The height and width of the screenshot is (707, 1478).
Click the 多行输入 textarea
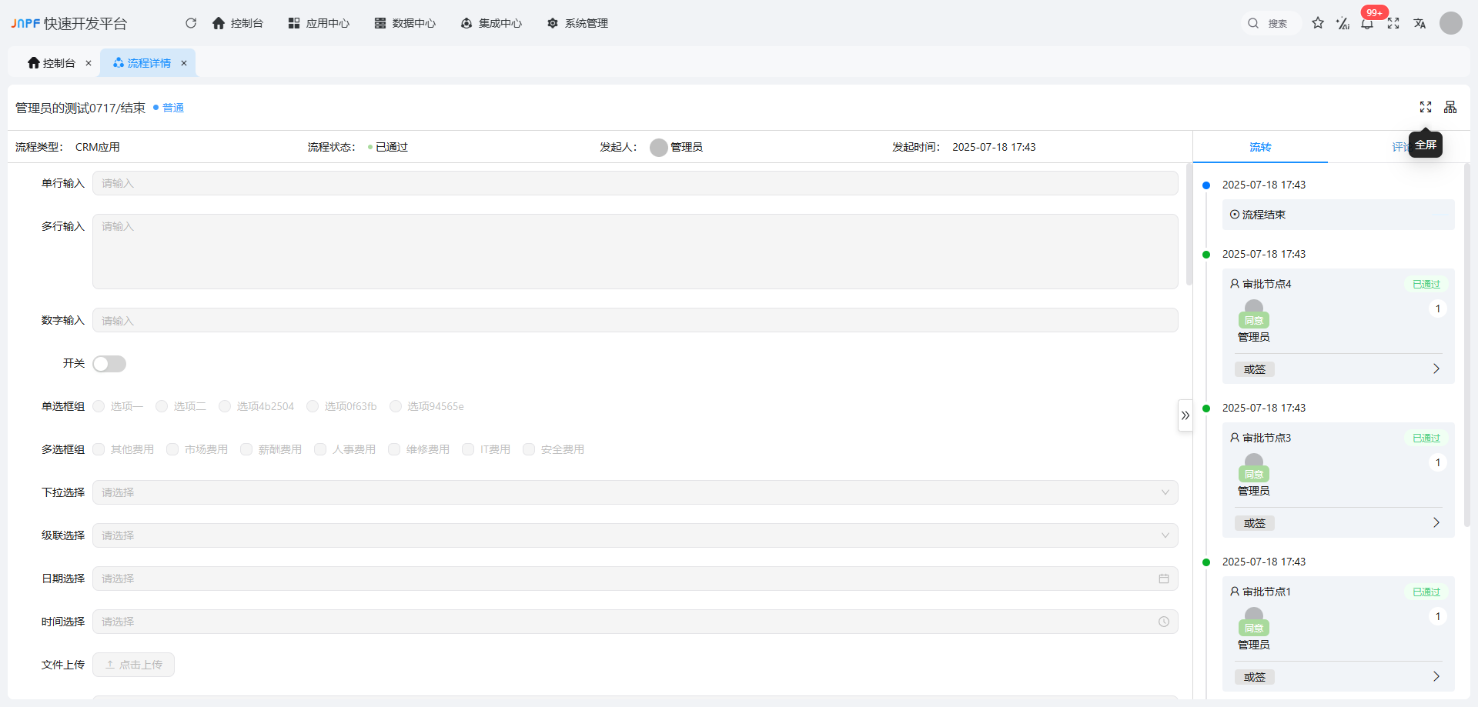click(x=635, y=252)
